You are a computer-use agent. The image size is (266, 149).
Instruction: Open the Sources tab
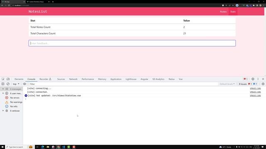pos(61,79)
